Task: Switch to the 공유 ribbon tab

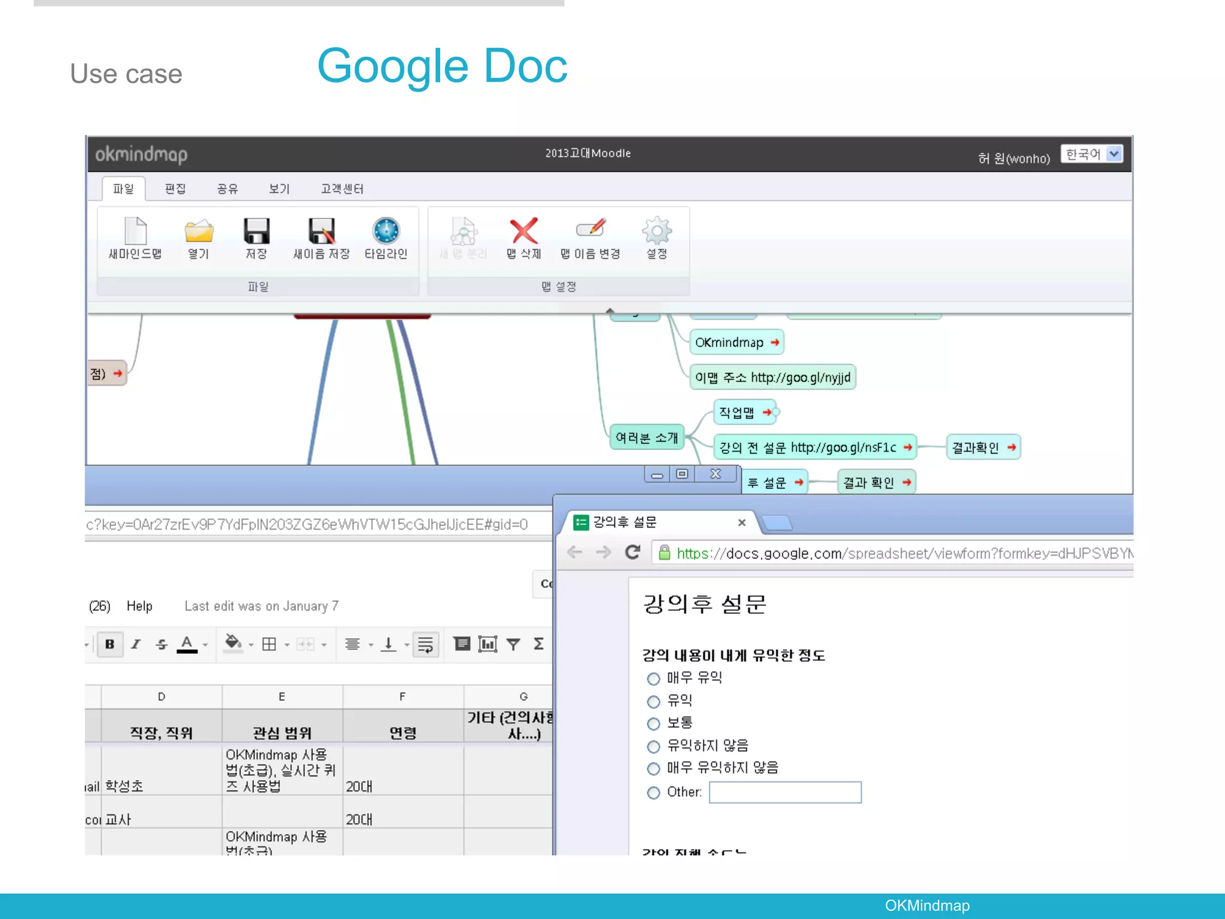Action: pos(227,189)
